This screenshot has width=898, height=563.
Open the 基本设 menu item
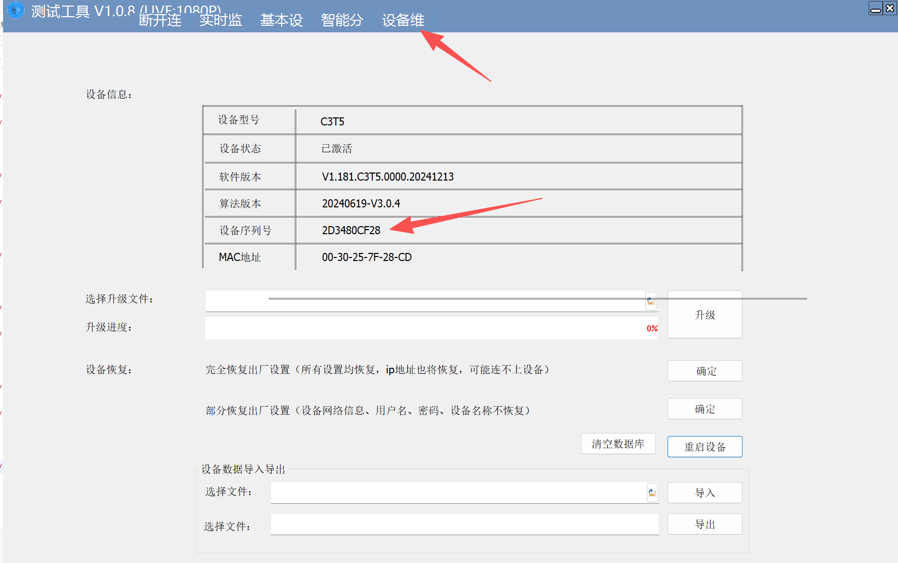[282, 20]
